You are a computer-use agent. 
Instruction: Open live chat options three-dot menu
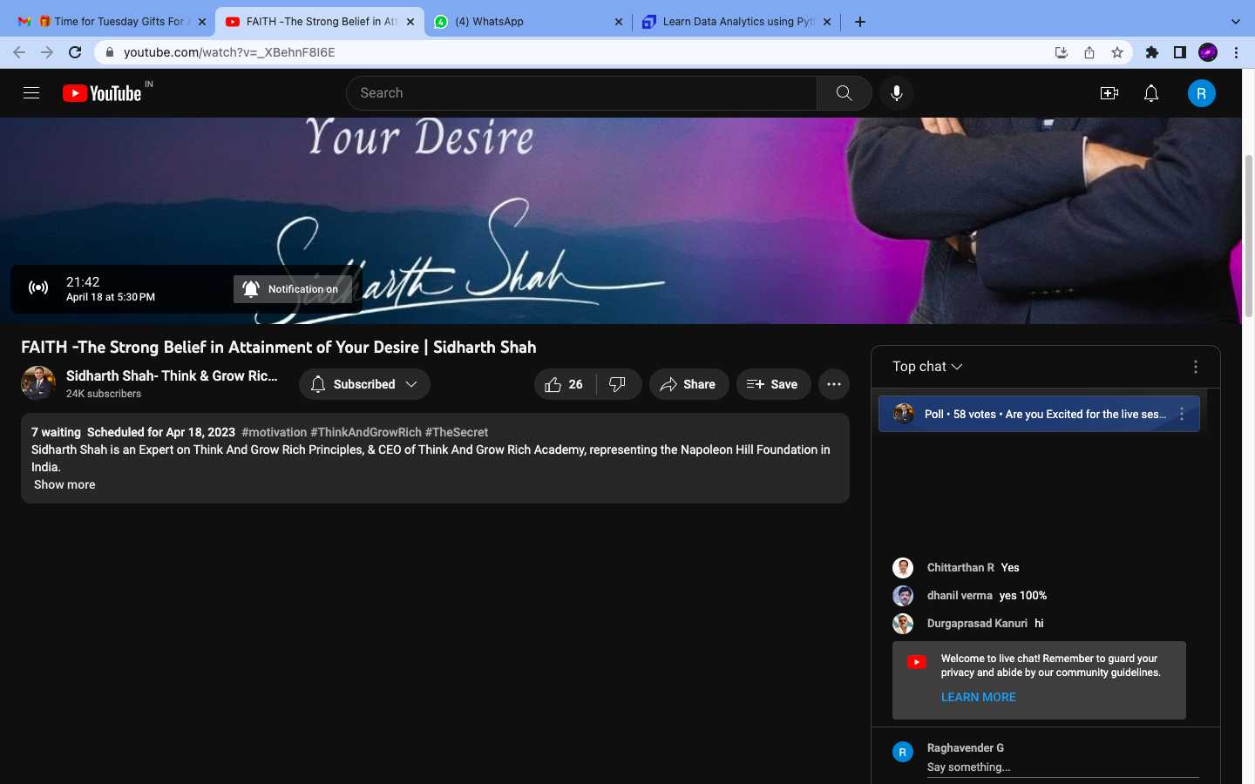pos(1196,367)
